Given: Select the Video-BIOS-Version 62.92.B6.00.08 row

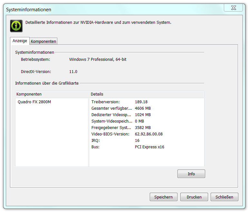Looking at the screenshot, I should pyautogui.click(x=147, y=134).
